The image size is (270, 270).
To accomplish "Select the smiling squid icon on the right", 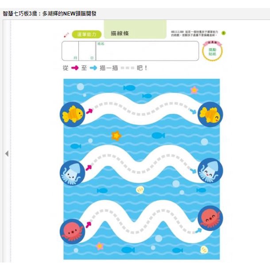I will [x=210, y=170].
